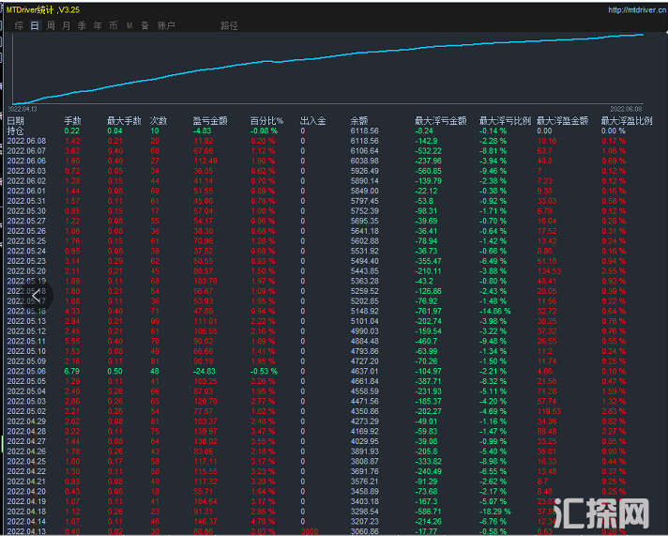Select the 2022.04.29 date row
The height and width of the screenshot is (536, 668).
(x=26, y=421)
